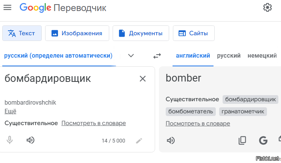Switch to the 'Изображения' mode
Screen dimensions: 281x163
(x=77, y=33)
